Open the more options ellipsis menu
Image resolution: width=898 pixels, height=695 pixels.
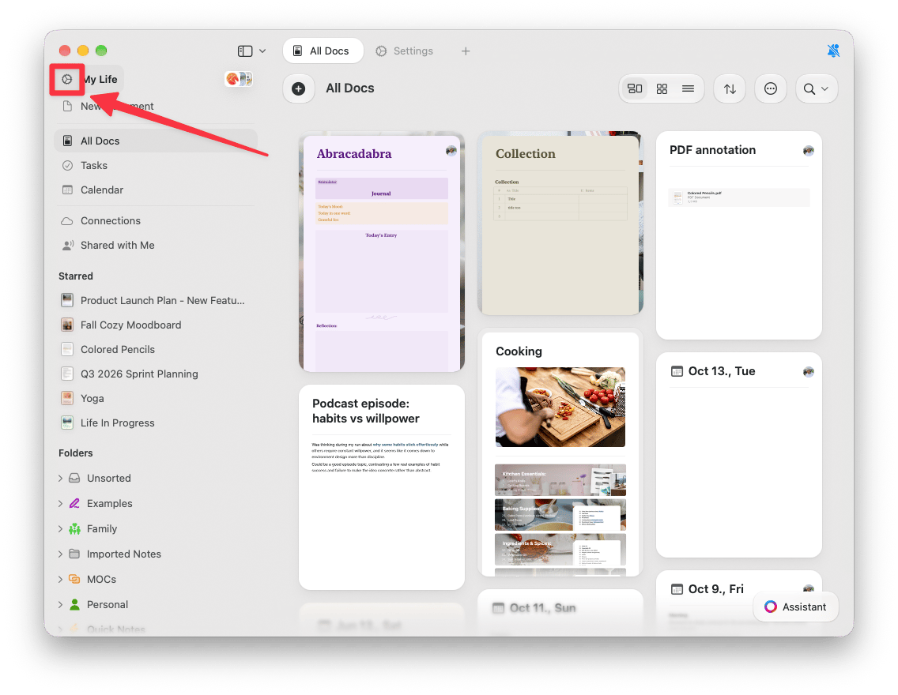tap(771, 88)
